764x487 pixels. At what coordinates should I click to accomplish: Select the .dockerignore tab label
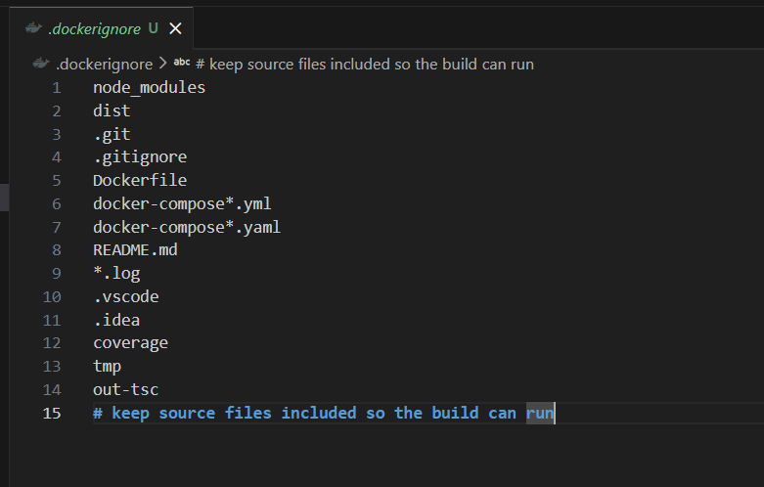coord(95,28)
